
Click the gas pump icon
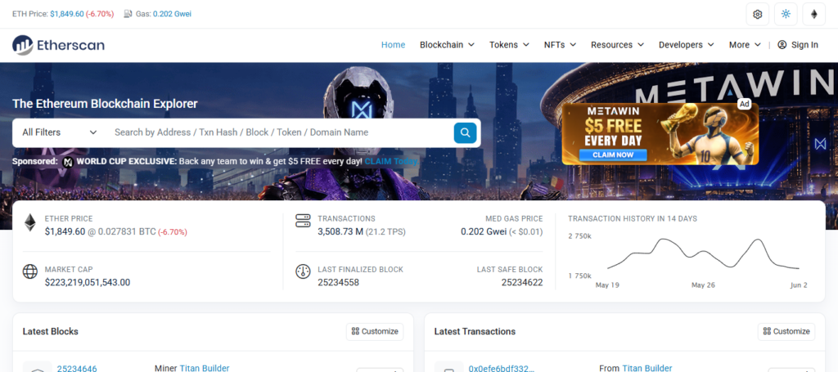128,14
